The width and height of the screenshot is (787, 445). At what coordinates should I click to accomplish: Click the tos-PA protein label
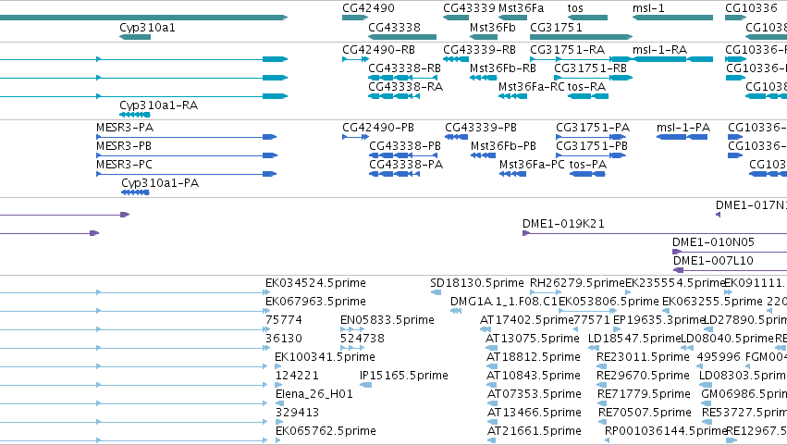588,165
